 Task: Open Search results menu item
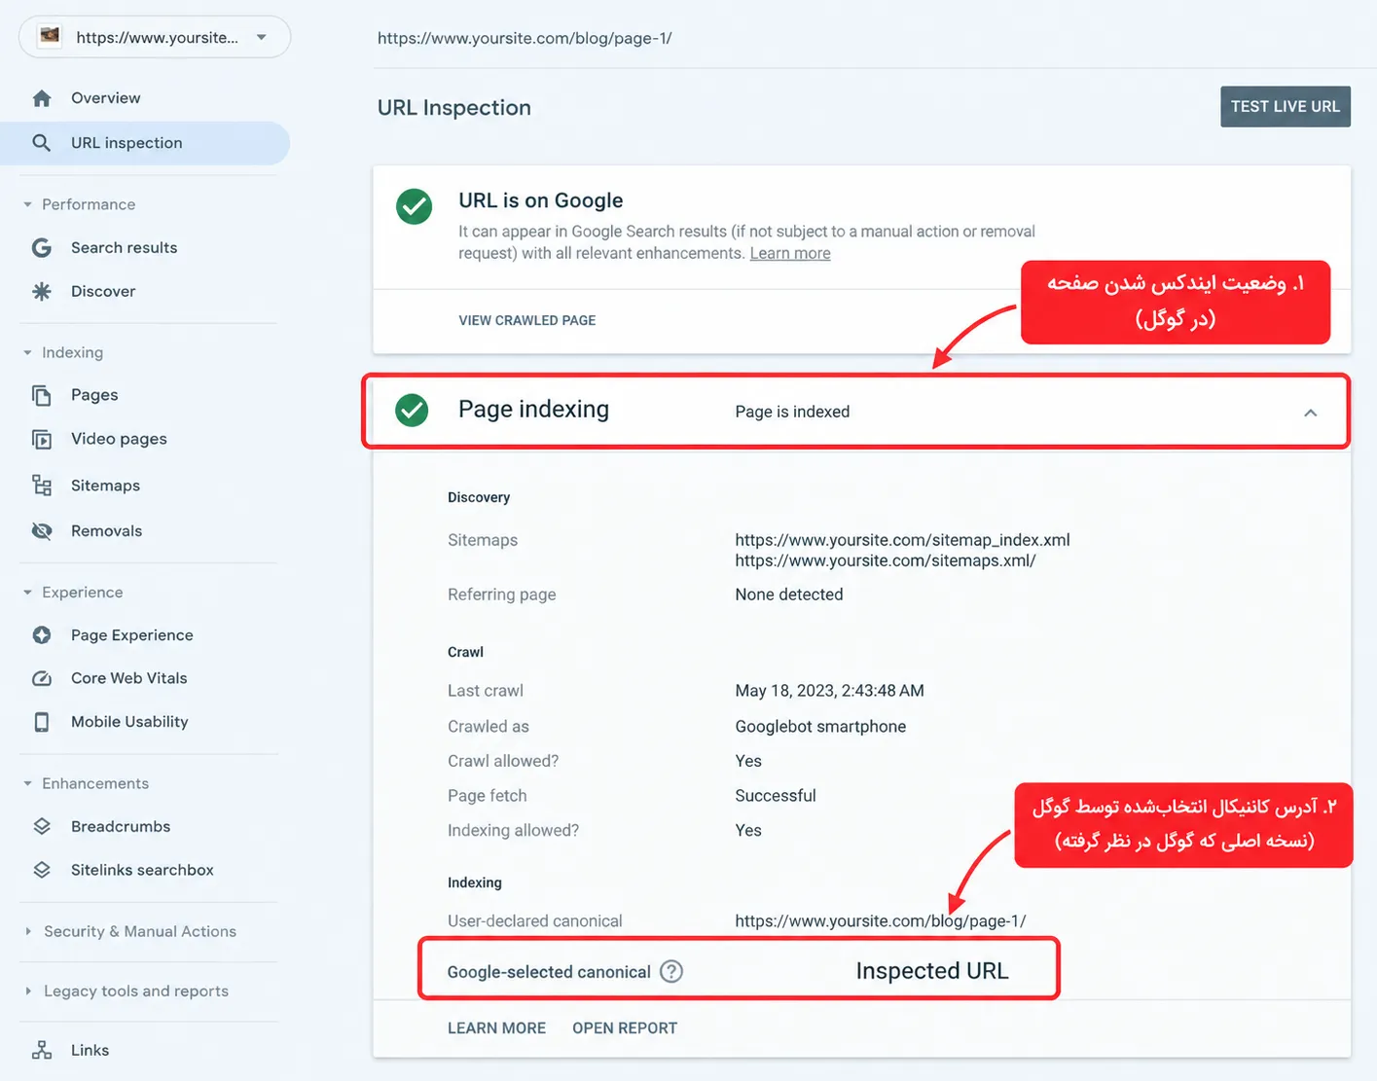[x=124, y=248]
